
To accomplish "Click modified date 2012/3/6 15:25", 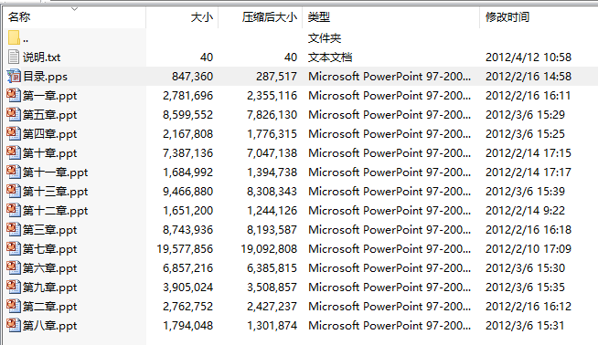I will [x=525, y=134].
